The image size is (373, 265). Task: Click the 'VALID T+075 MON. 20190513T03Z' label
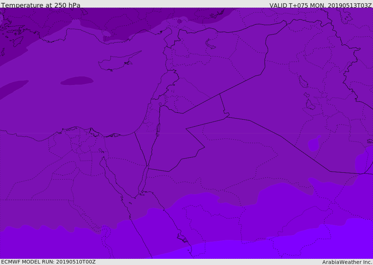321,5
